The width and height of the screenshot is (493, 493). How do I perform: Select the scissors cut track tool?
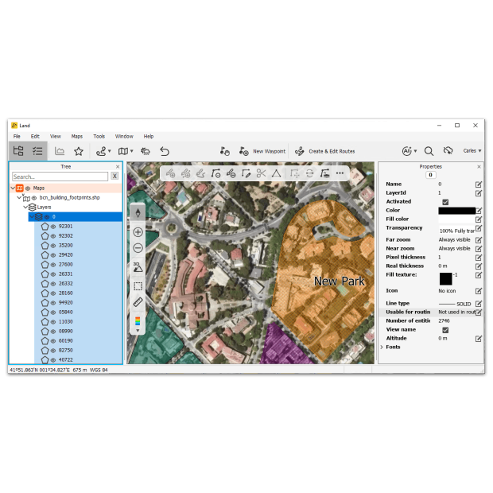(x=261, y=173)
